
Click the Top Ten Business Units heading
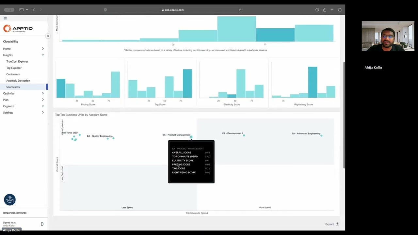81,115
